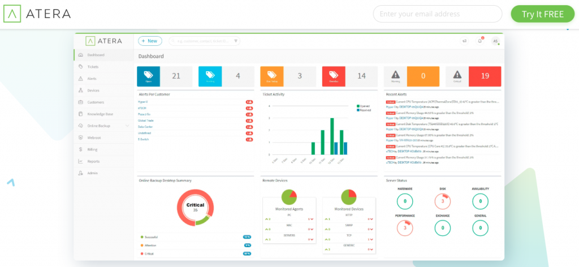The width and height of the screenshot is (579, 267).
Task: Click the GENERAL server status circle
Action: 481,228
